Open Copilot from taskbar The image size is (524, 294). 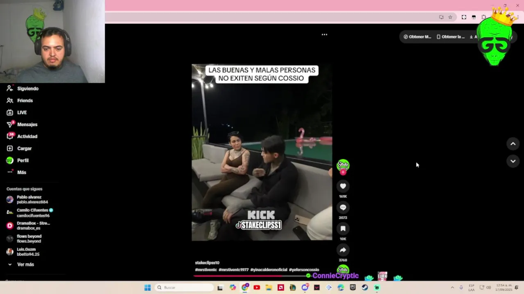coord(233,287)
